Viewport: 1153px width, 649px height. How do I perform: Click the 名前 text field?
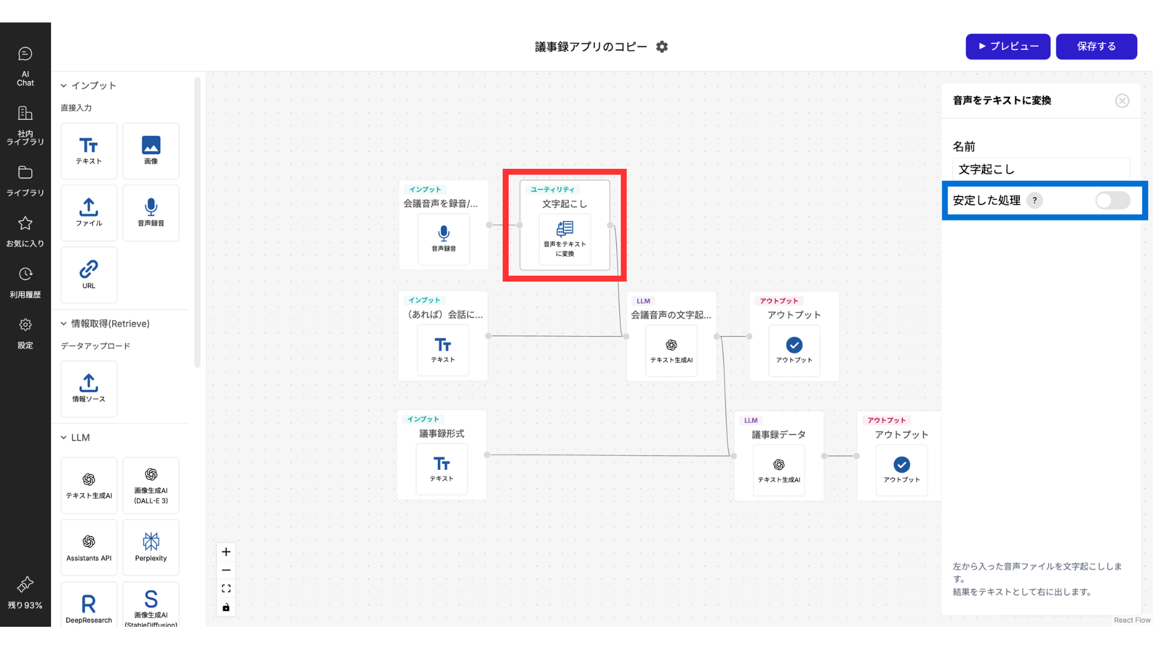click(1041, 169)
